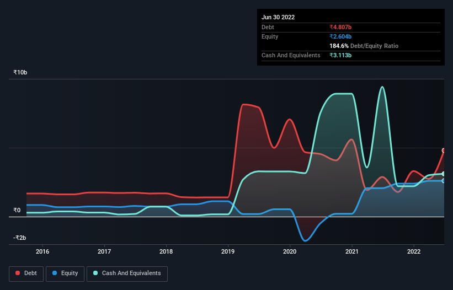Click the 2018 x-axis label

(166, 251)
